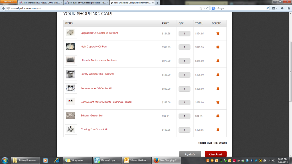Delete the Exhaust Gasket Set item

(x=218, y=116)
